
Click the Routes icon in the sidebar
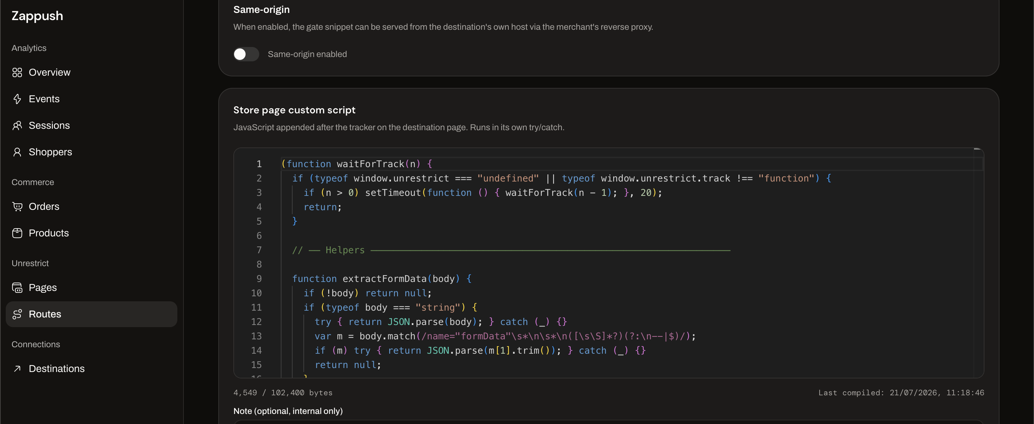[x=17, y=314]
